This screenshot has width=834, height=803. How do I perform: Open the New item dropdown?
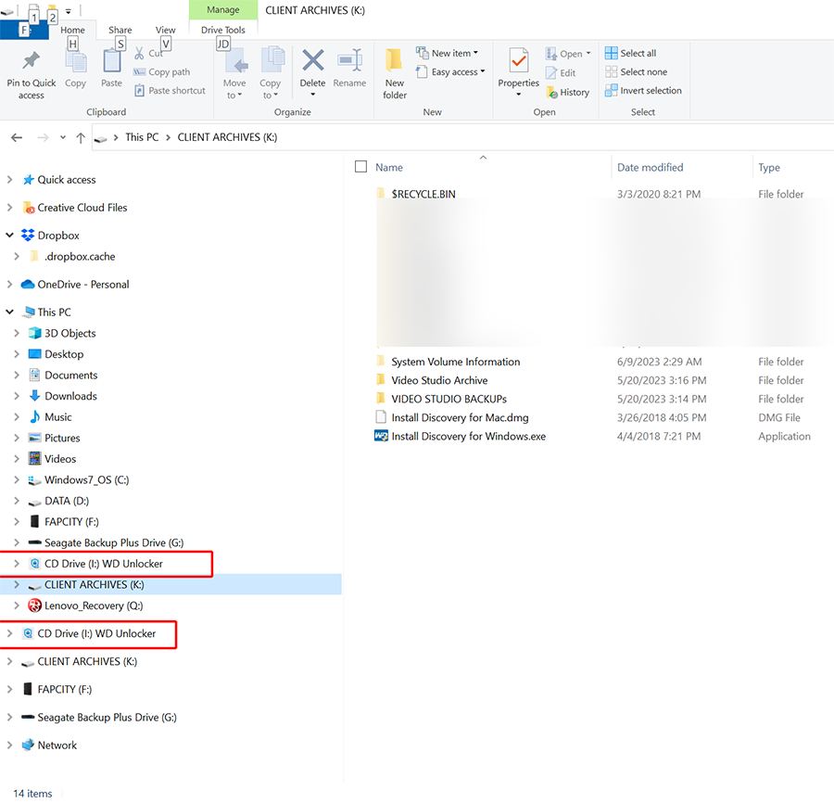(448, 53)
